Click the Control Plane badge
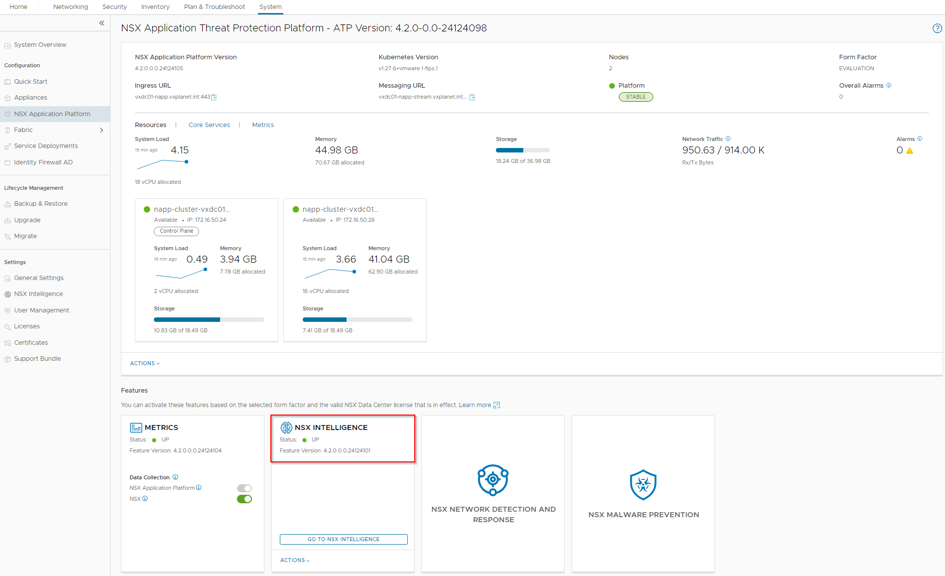 pyautogui.click(x=176, y=231)
